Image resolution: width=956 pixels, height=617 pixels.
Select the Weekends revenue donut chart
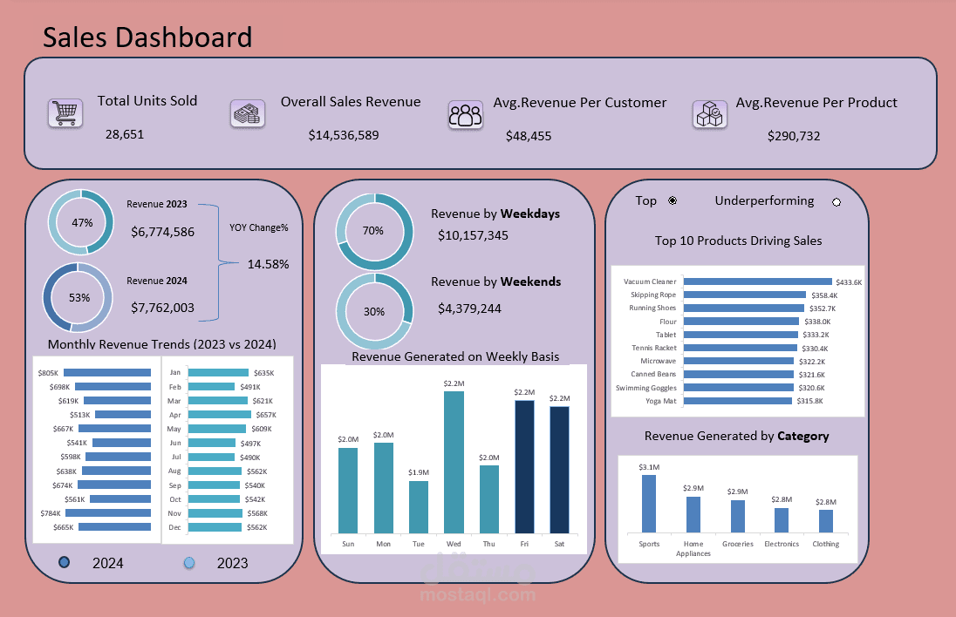374,309
